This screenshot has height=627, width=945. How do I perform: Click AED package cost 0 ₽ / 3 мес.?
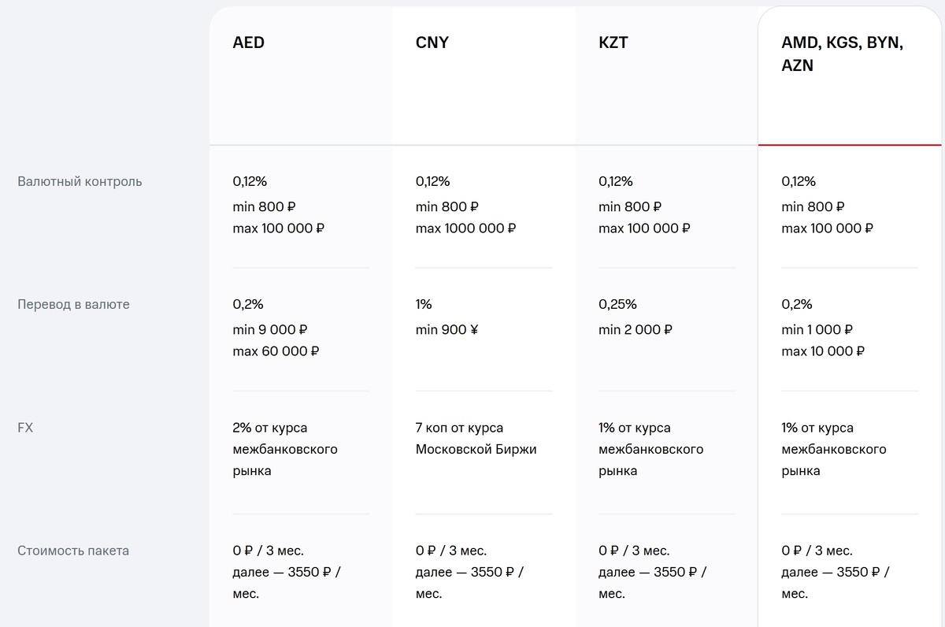click(268, 551)
